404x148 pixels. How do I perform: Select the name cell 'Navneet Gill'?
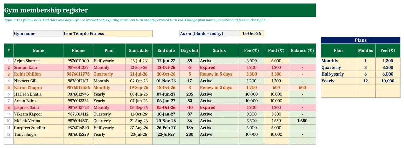38,81
